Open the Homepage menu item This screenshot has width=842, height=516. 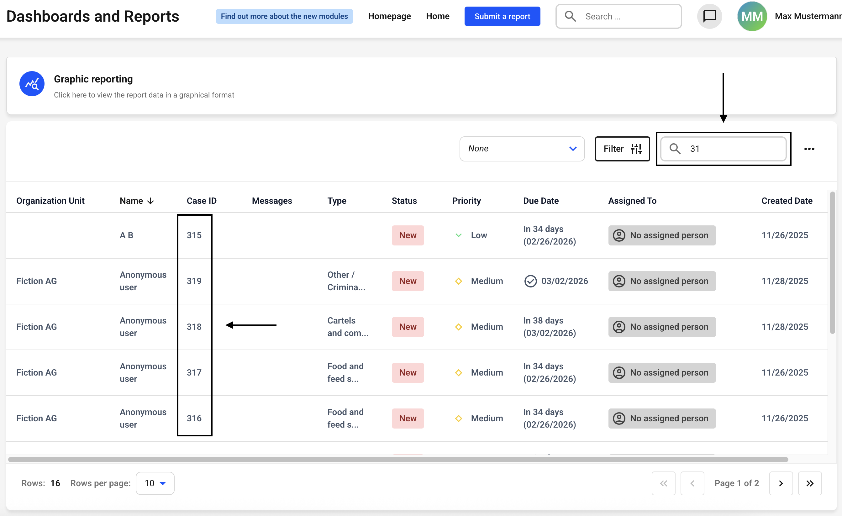pos(389,16)
